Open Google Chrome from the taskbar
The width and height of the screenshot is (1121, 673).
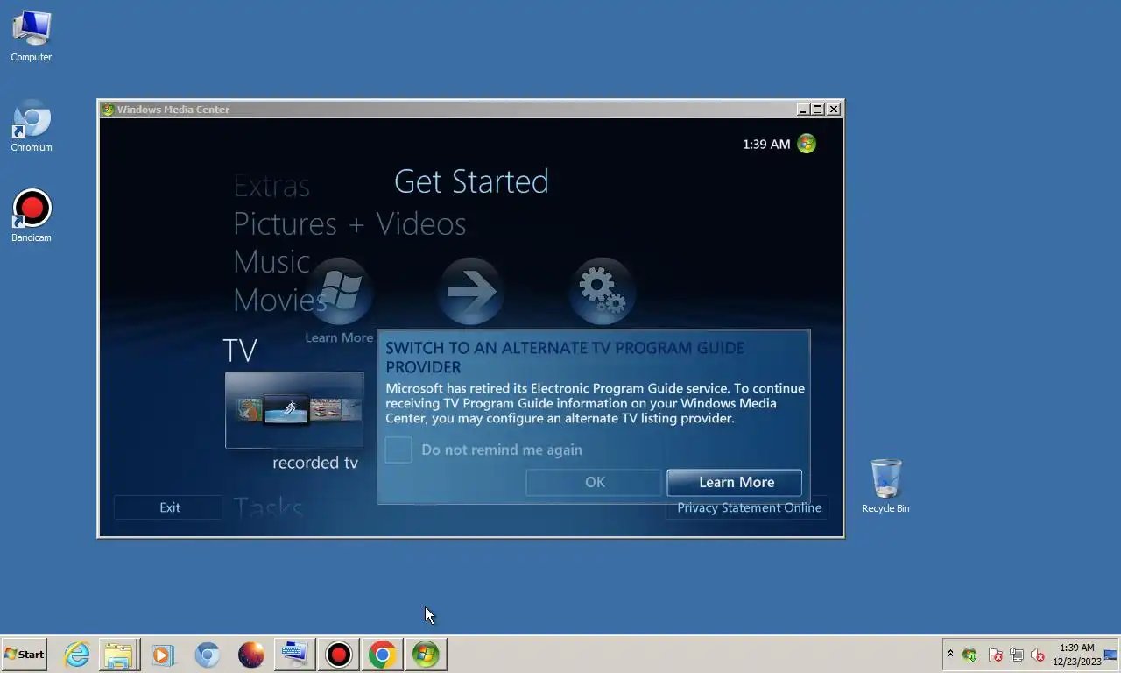pos(382,655)
